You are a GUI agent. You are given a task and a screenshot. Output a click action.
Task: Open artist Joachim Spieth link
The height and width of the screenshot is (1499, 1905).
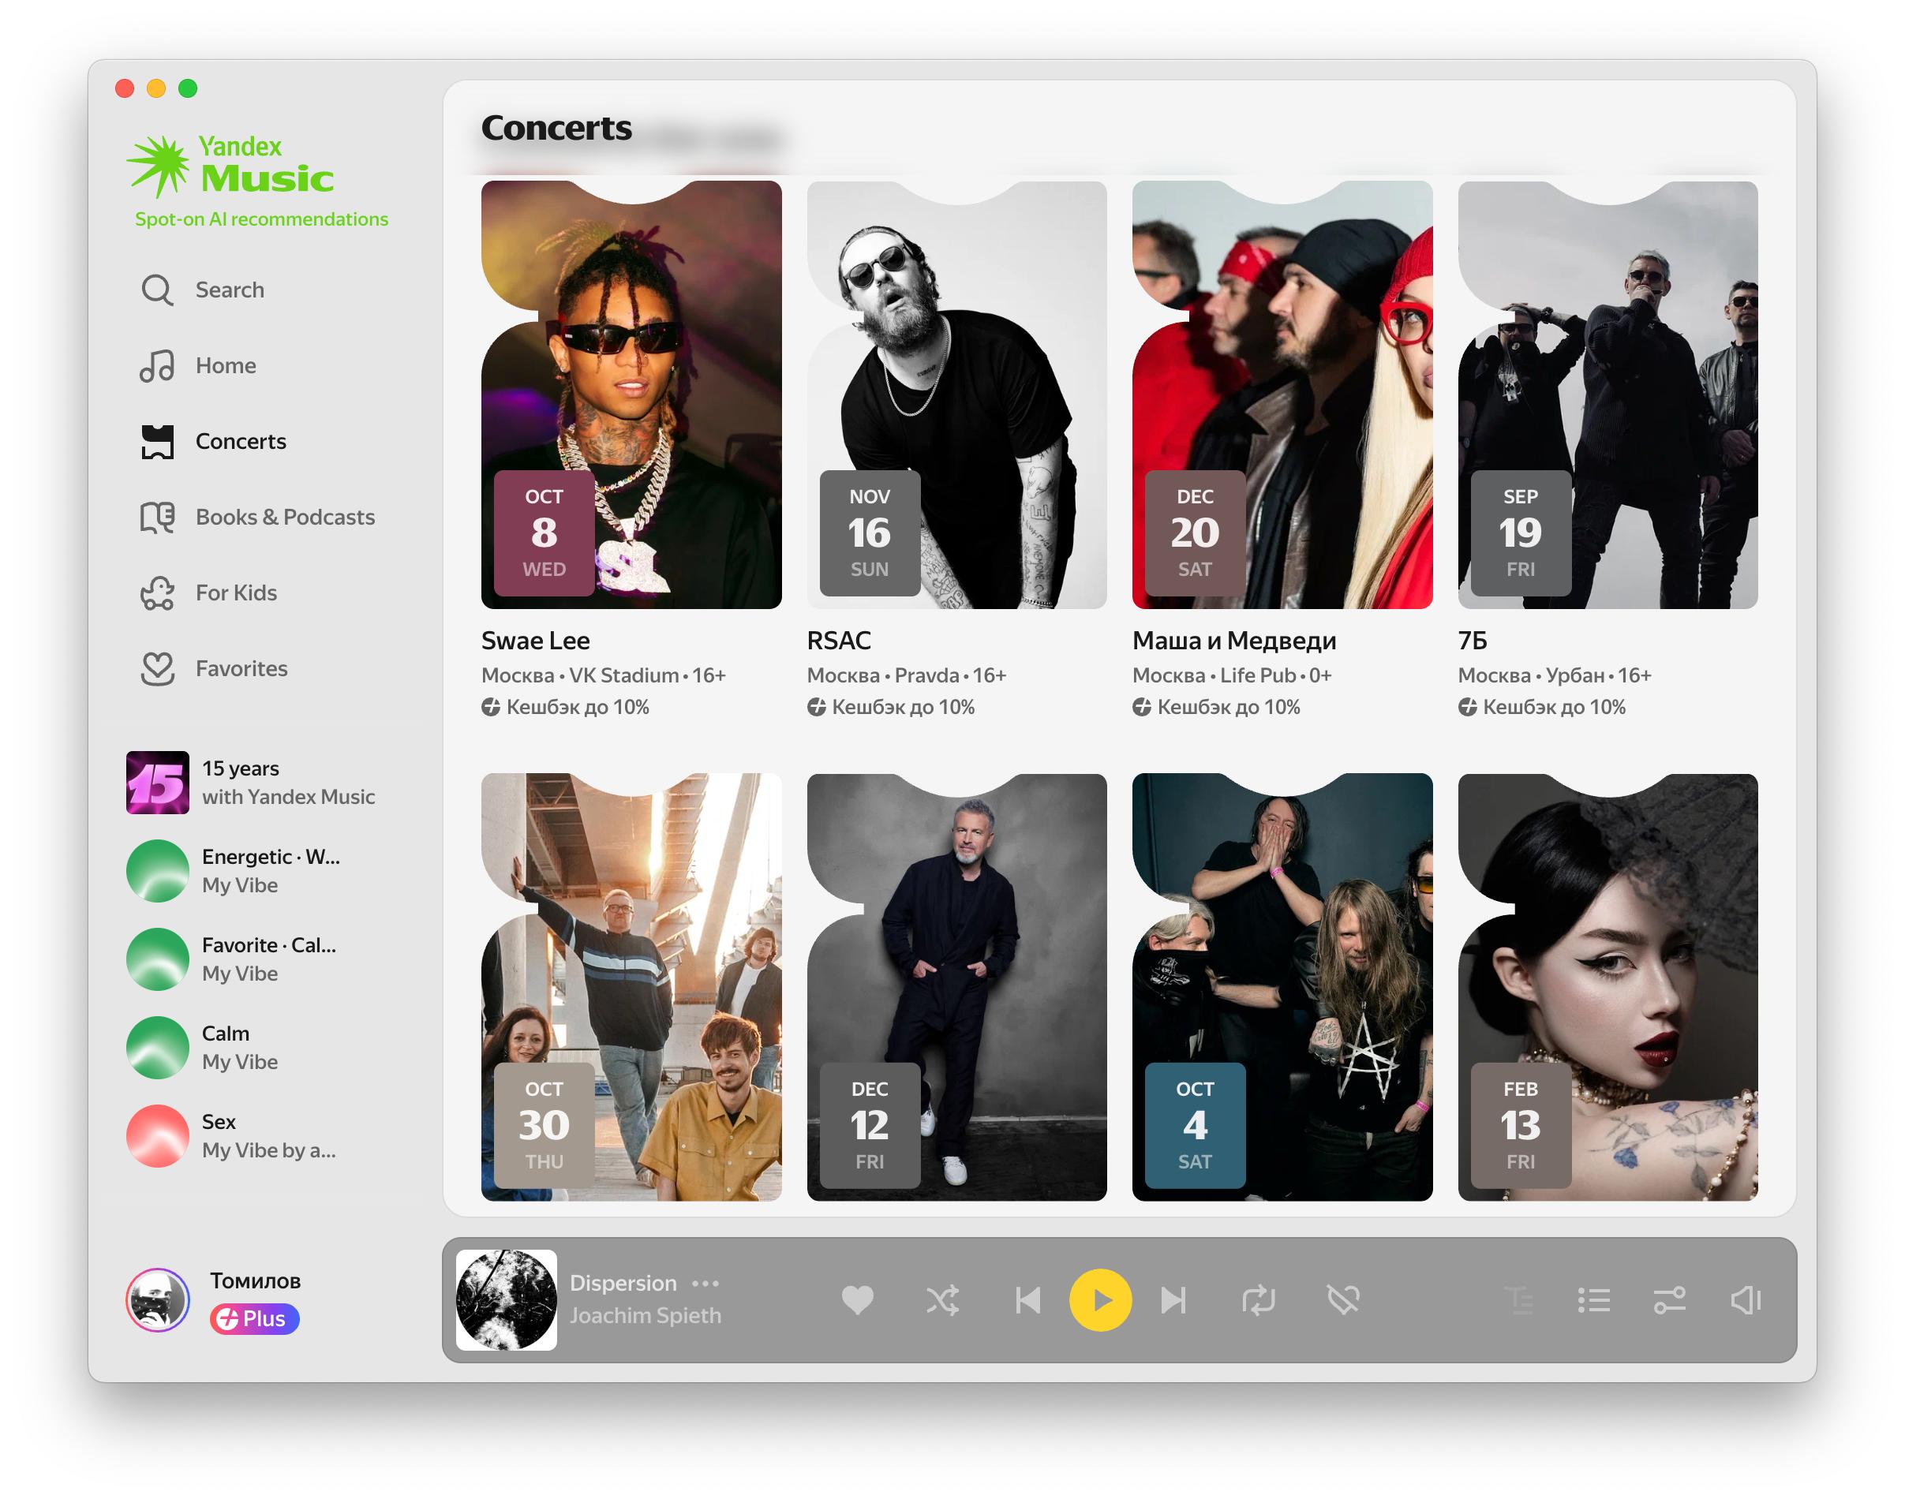(x=646, y=1316)
